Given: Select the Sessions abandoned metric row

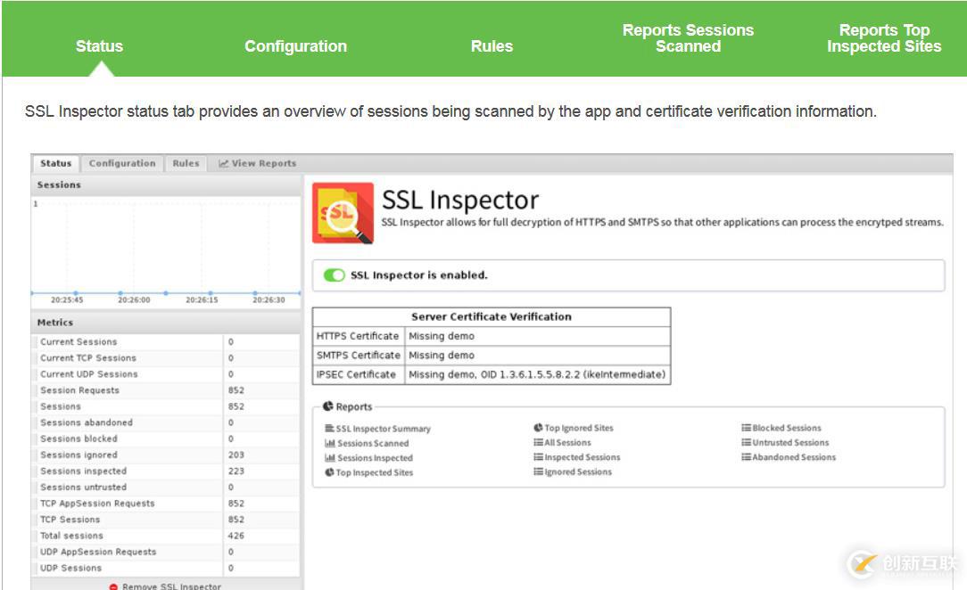Looking at the screenshot, I should [x=166, y=422].
